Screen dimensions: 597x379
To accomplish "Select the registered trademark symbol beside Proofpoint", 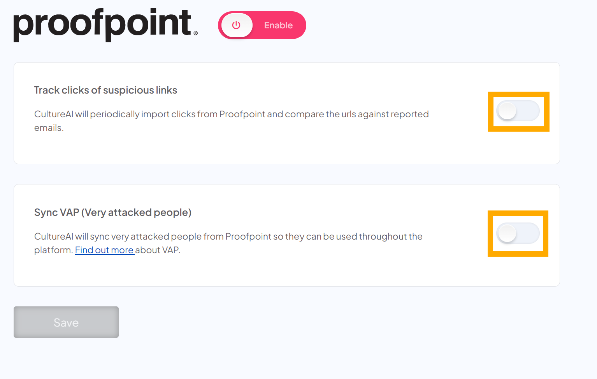I will [196, 33].
